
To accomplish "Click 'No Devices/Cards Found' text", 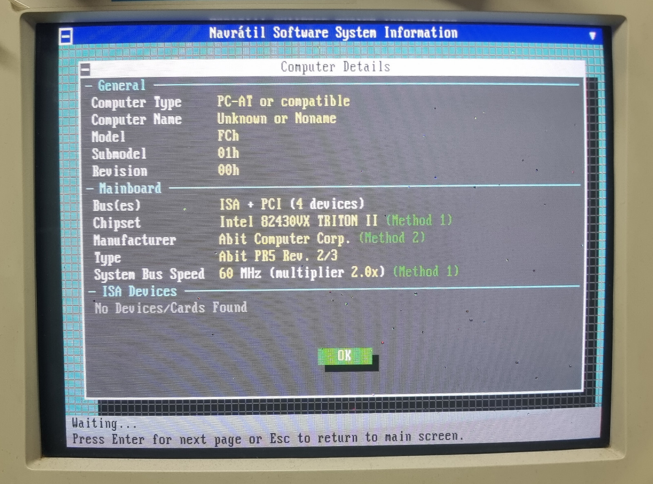I will (x=171, y=308).
